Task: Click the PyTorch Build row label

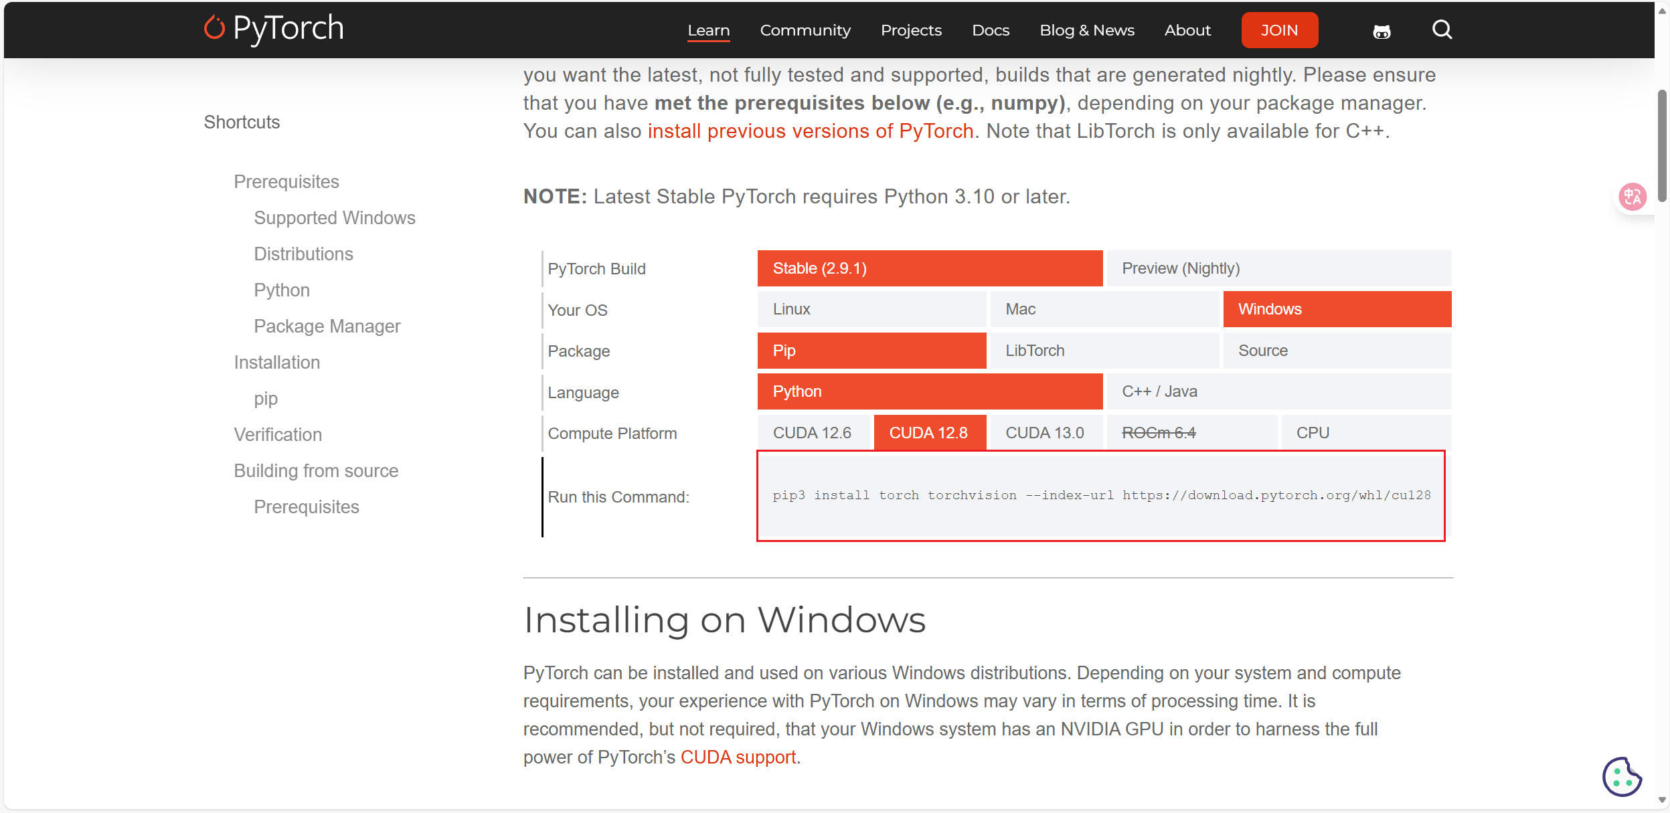Action: [x=597, y=269]
